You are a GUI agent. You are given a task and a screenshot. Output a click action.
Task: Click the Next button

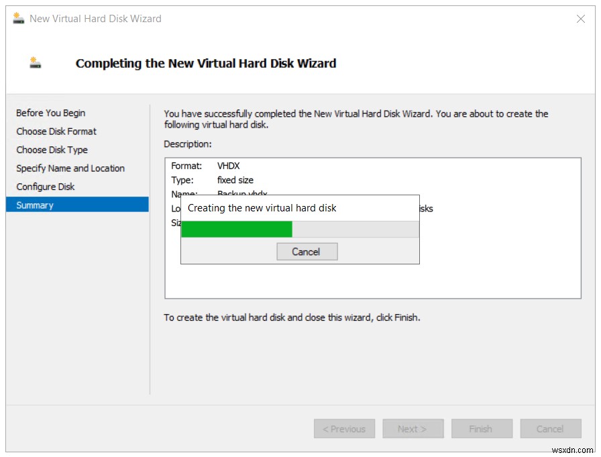(x=413, y=428)
